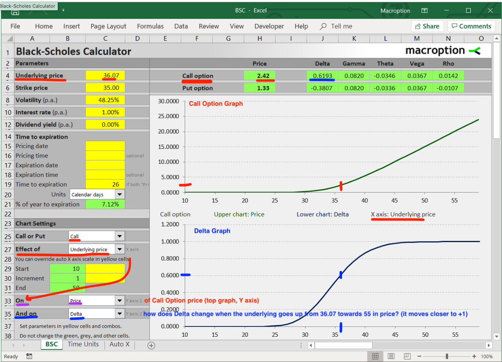Image resolution: width=502 pixels, height=362 pixels.
Task: Click the Macroption account name
Action: point(395,11)
